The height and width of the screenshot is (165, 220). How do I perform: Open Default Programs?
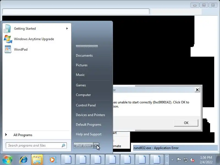point(89,125)
